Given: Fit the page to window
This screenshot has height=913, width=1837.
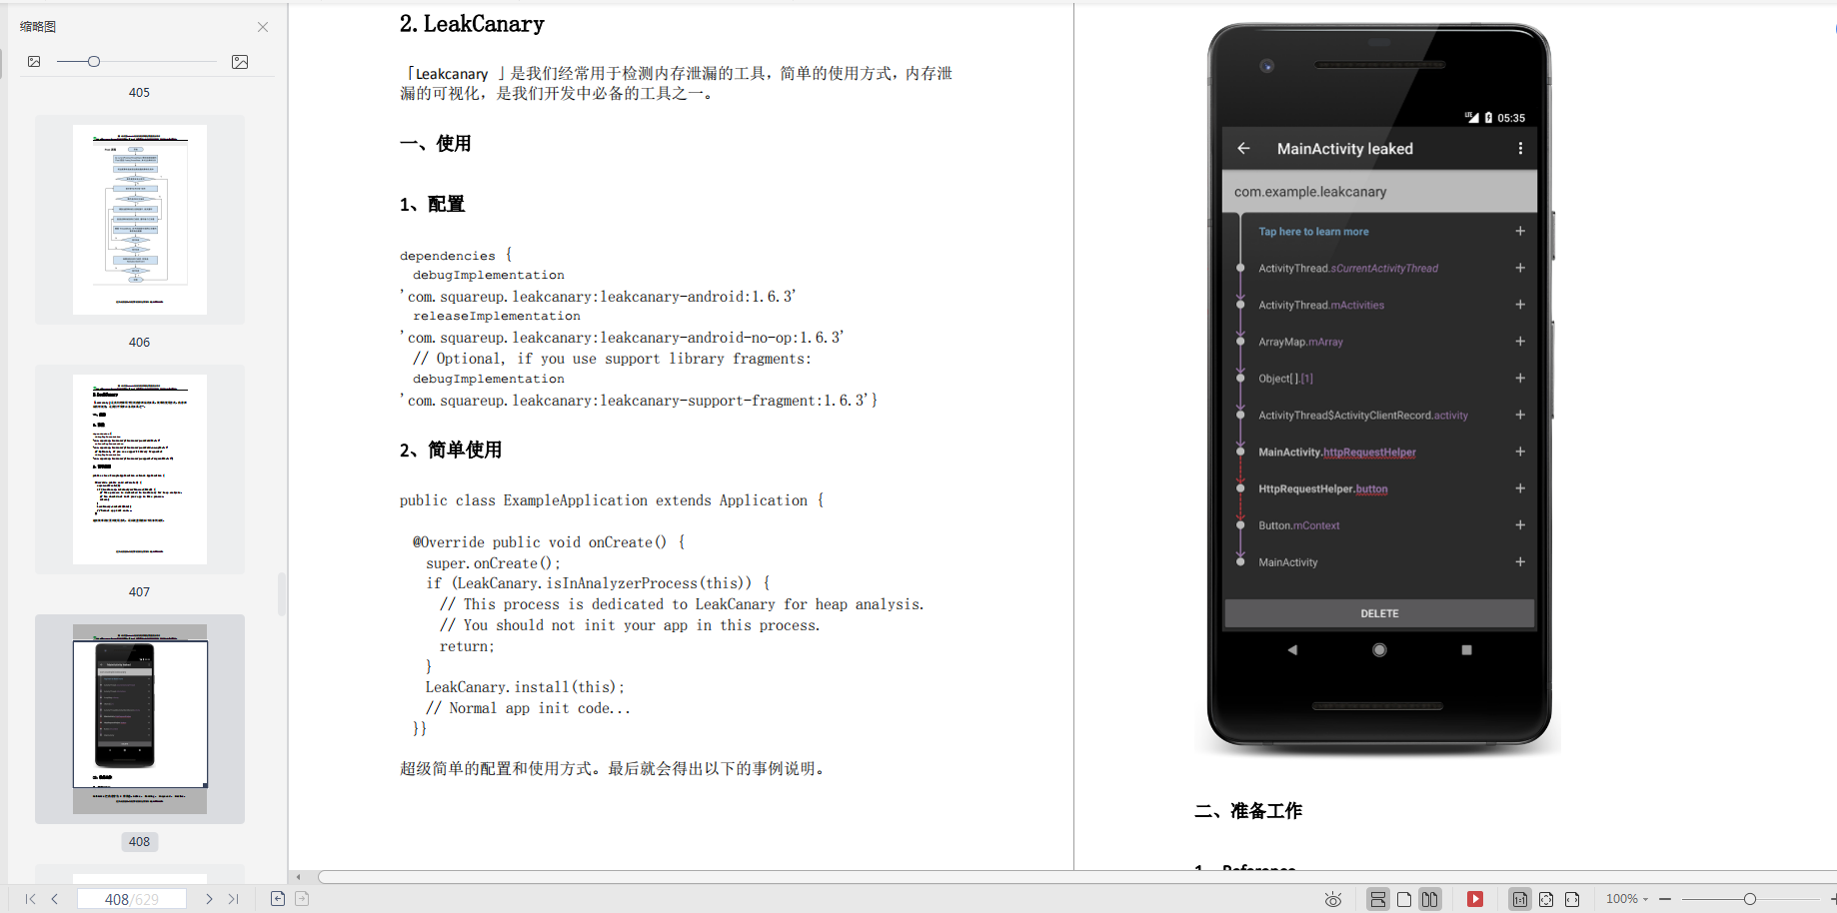Looking at the screenshot, I should click(1546, 899).
